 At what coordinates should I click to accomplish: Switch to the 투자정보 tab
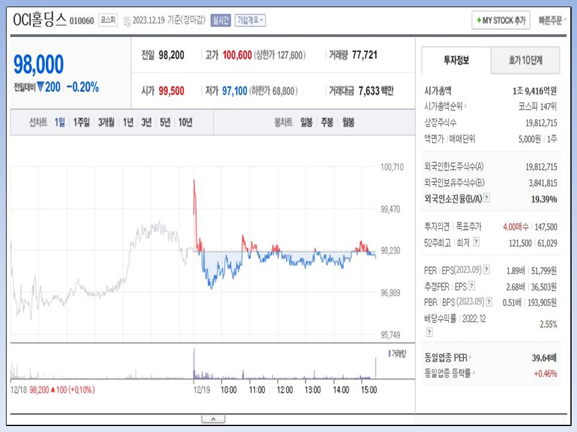(x=456, y=60)
